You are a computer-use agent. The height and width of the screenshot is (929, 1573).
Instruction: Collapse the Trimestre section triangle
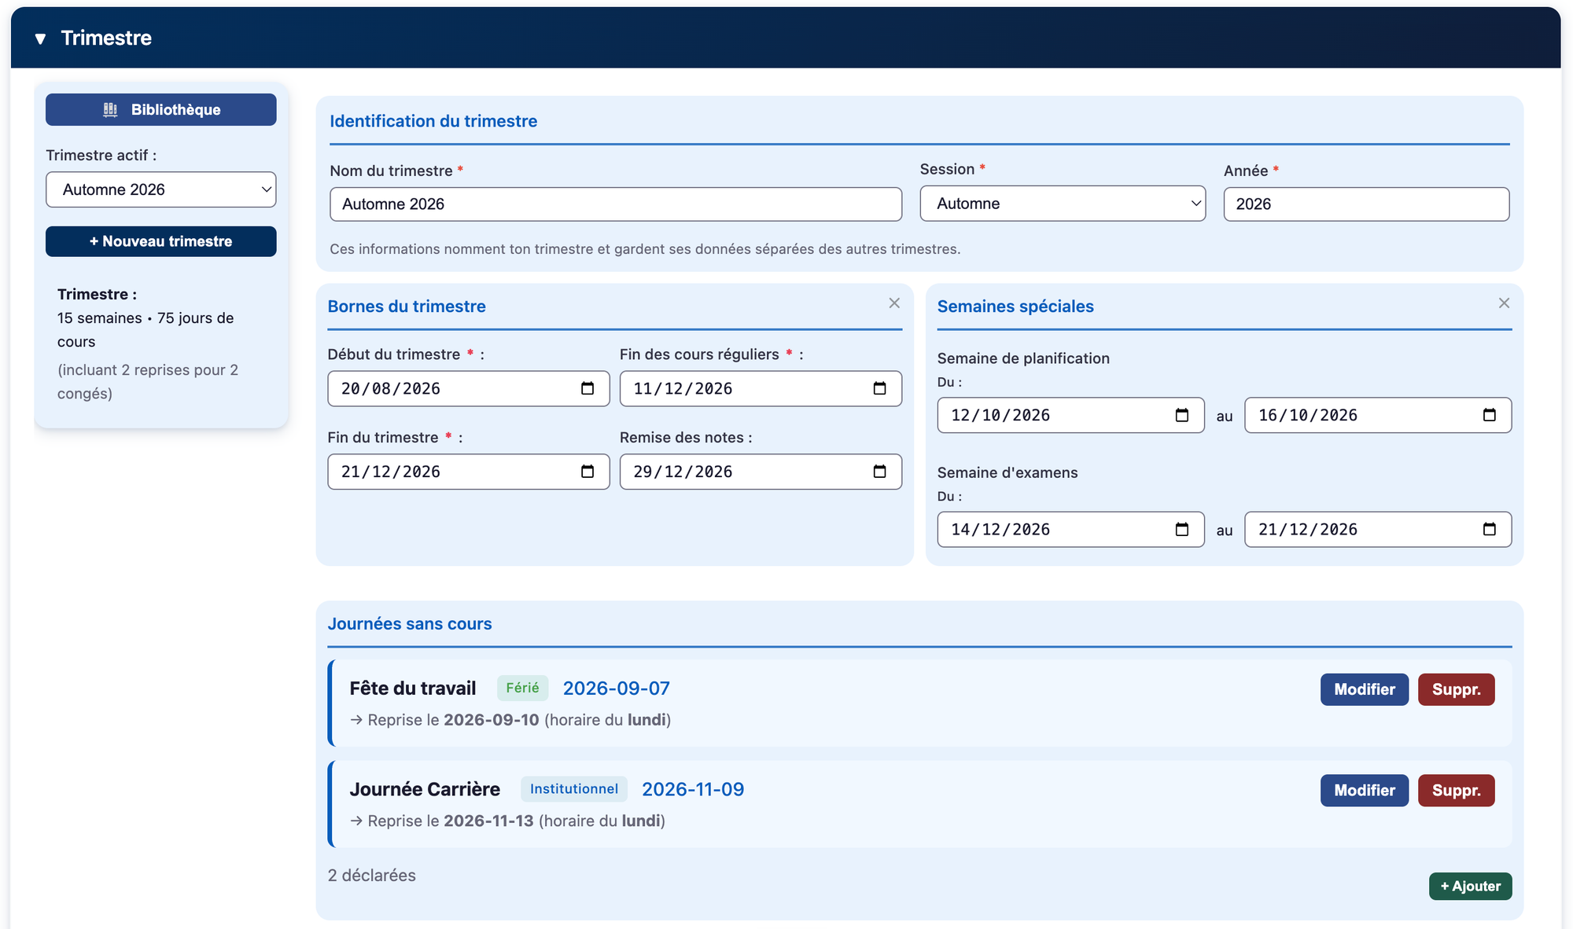[x=40, y=39]
